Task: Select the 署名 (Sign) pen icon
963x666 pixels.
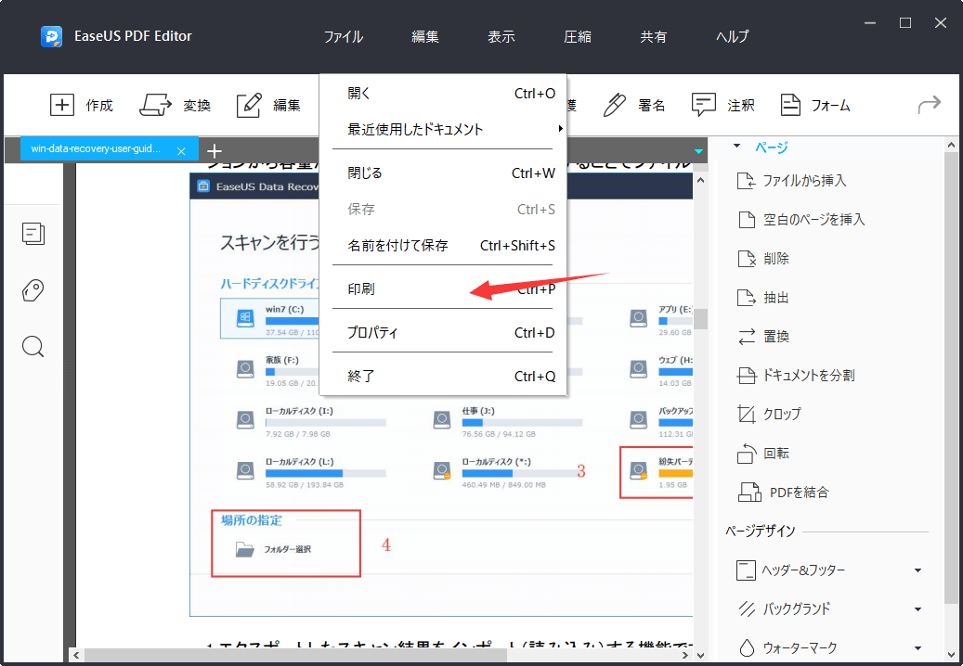Action: pyautogui.click(x=615, y=105)
